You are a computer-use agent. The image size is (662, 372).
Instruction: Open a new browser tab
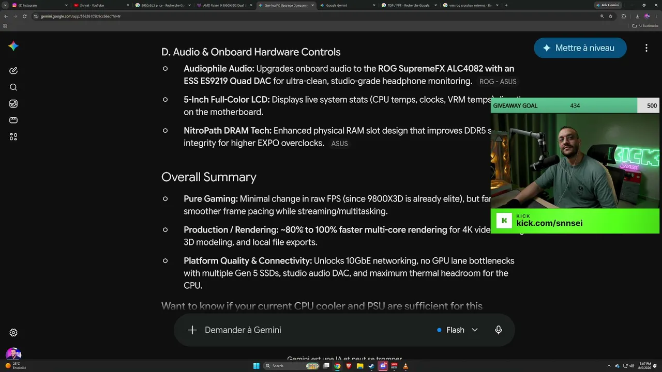click(506, 5)
